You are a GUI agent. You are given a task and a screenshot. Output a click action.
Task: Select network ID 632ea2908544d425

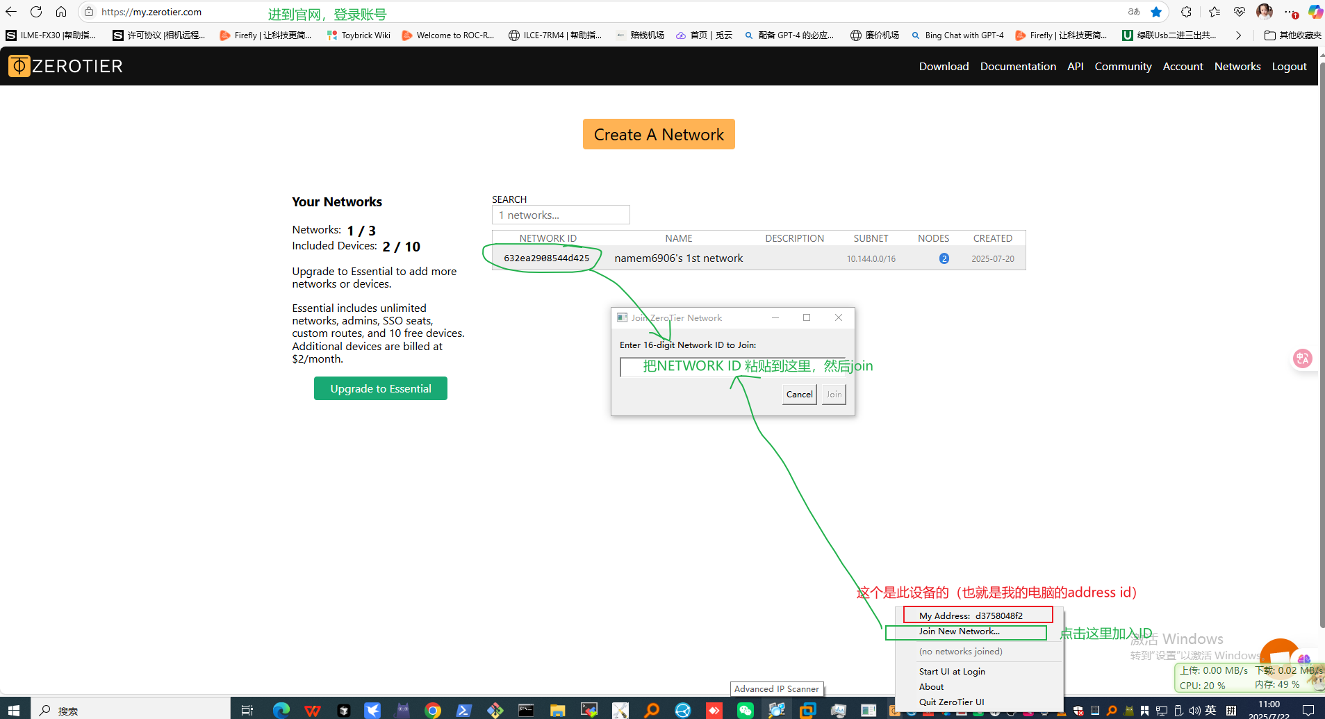click(x=546, y=258)
